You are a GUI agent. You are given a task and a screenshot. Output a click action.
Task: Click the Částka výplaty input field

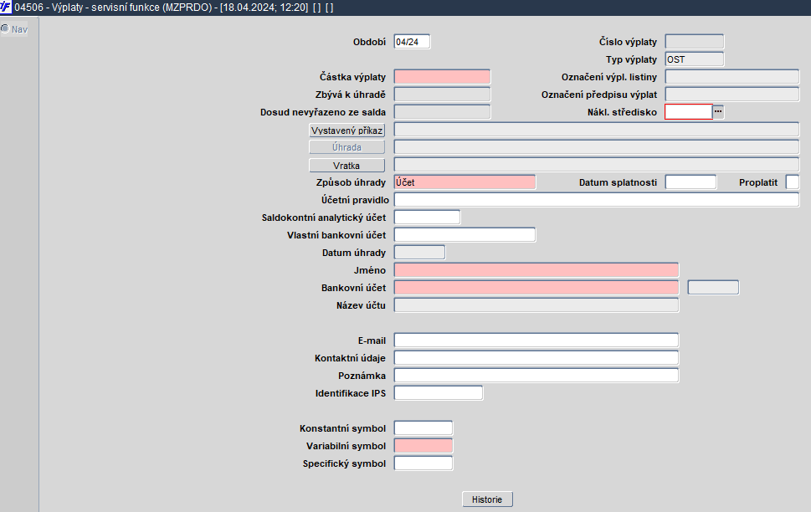tap(442, 77)
